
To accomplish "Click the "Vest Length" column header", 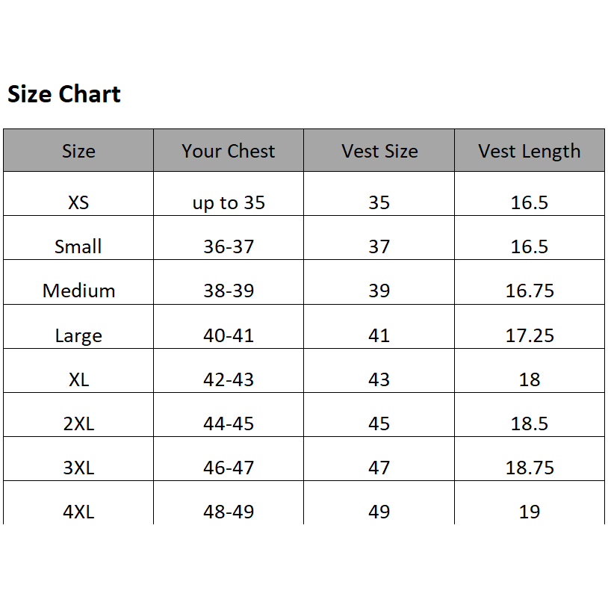I will point(529,151).
